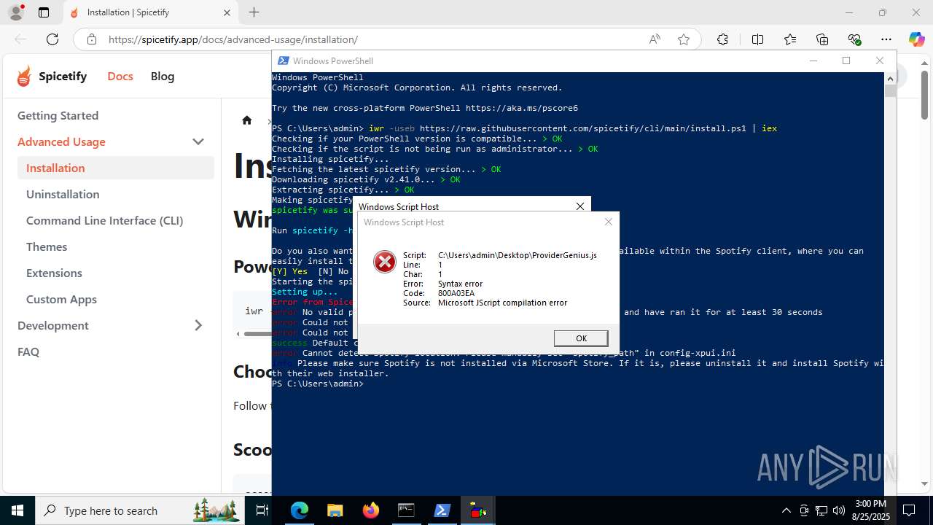Open Browser essentials heart icon
This screenshot has height=525, width=933.
[x=854, y=39]
